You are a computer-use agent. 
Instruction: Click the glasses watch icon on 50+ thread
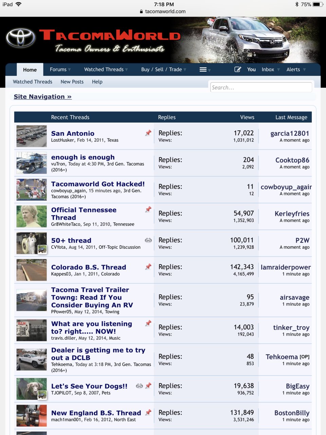pos(148,240)
